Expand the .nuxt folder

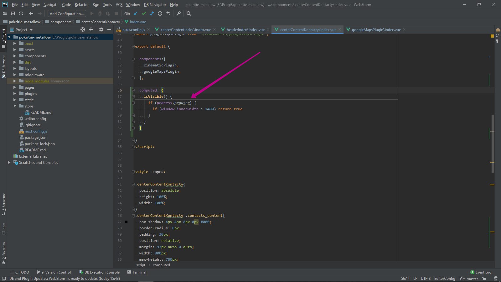tap(14, 43)
